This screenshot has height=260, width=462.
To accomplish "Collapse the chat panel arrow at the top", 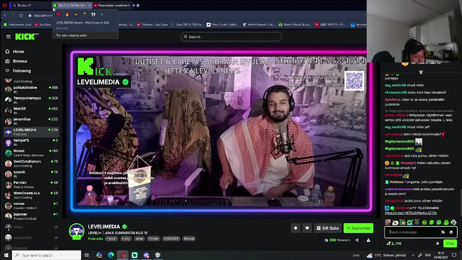I will tap(421, 72).
